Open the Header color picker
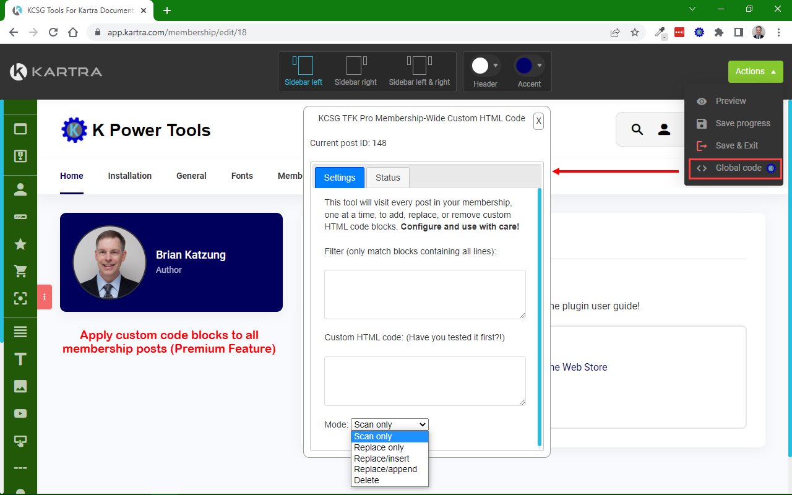The image size is (792, 495). click(x=480, y=66)
